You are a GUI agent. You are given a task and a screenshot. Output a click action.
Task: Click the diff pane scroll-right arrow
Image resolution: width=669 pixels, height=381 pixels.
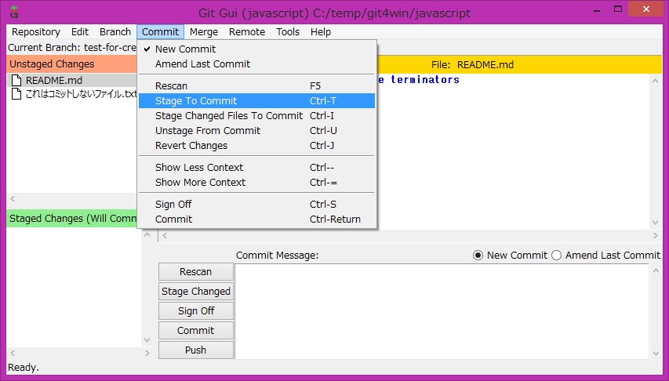pyautogui.click(x=656, y=235)
